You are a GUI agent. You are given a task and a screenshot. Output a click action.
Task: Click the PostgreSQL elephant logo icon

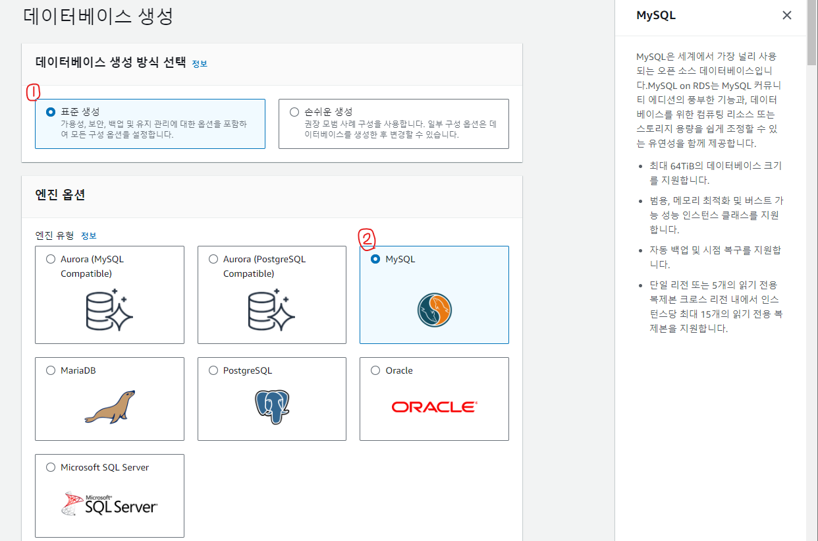(272, 407)
